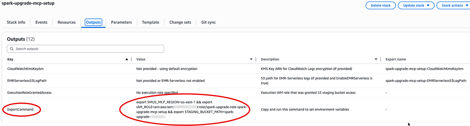The image size is (470, 126).
Task: Click the Outputs (12) section heading
Action: click(x=21, y=39)
